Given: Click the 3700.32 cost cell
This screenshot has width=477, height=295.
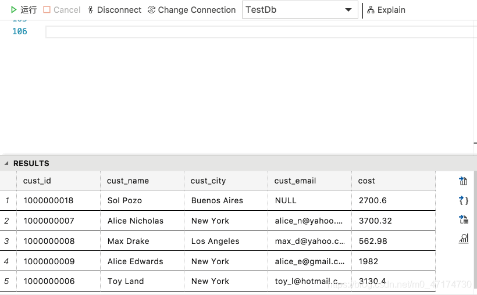Looking at the screenshot, I should [x=394, y=221].
